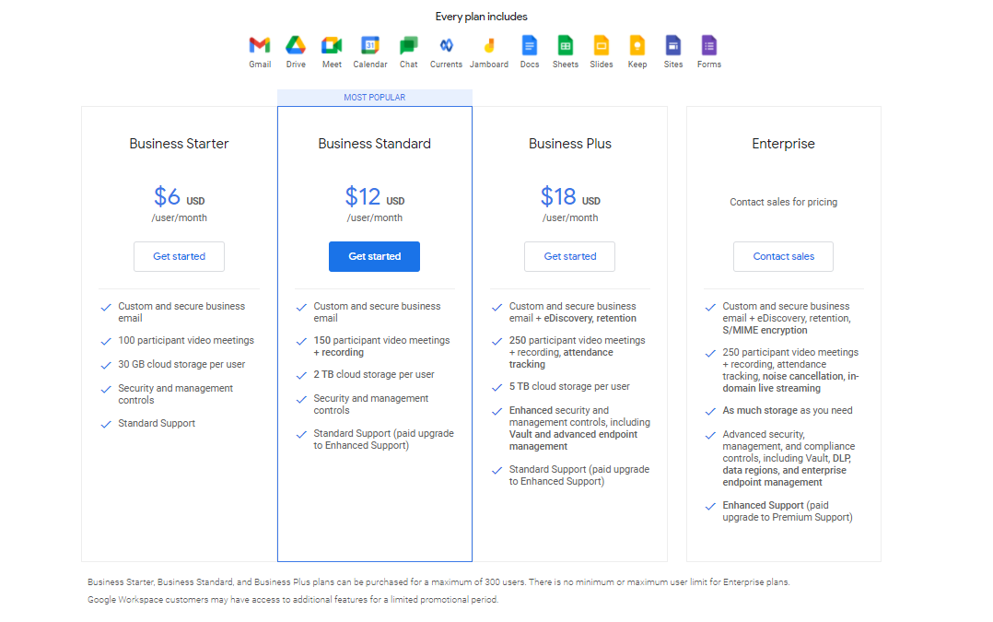Image resolution: width=993 pixels, height=622 pixels.
Task: Click the Google Docs icon
Action: 530,45
